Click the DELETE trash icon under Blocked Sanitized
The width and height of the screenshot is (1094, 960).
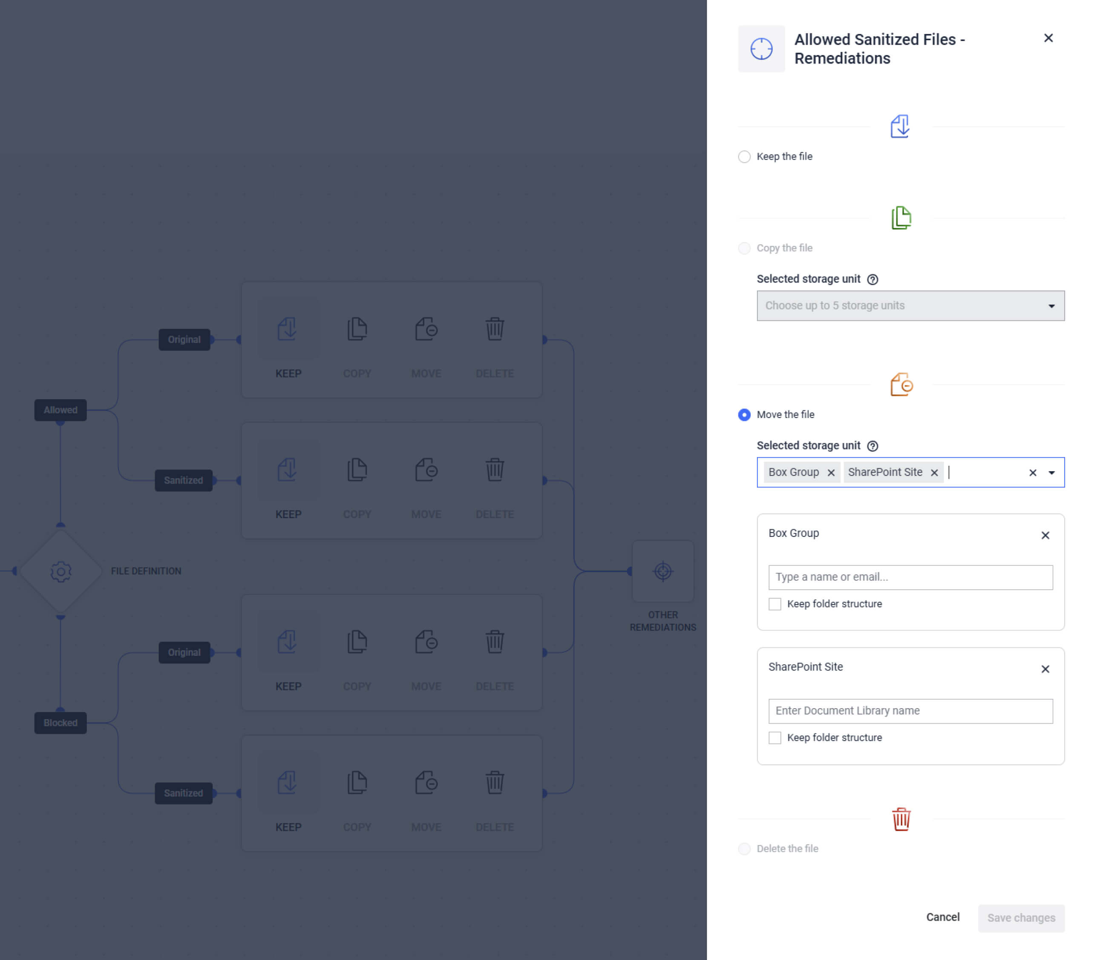coord(494,782)
